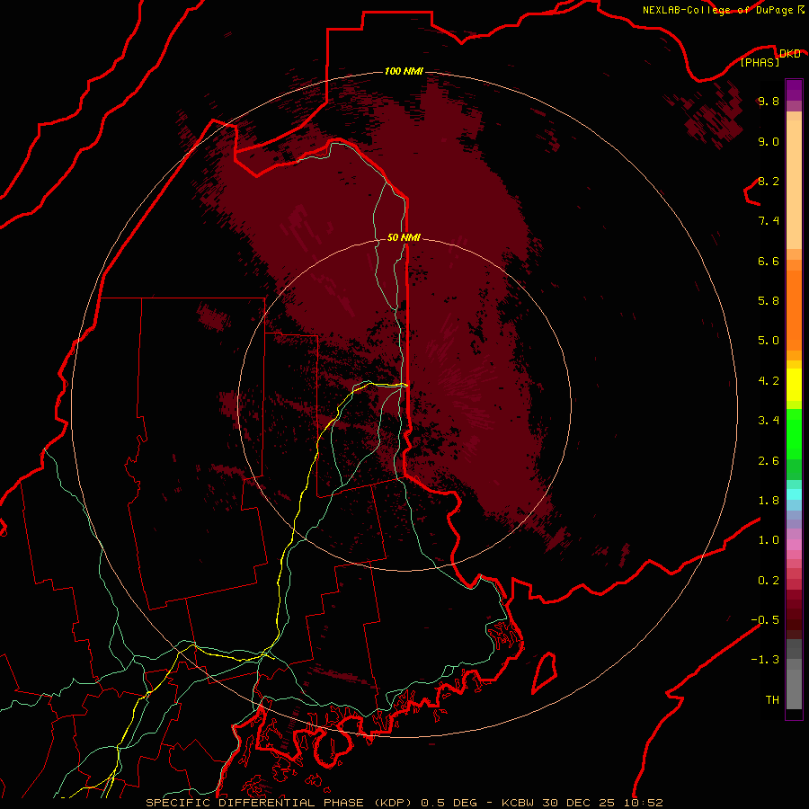Click the NEXLAB-College of DuPage credit text
Screen dimensions: 809x809
pos(719,10)
